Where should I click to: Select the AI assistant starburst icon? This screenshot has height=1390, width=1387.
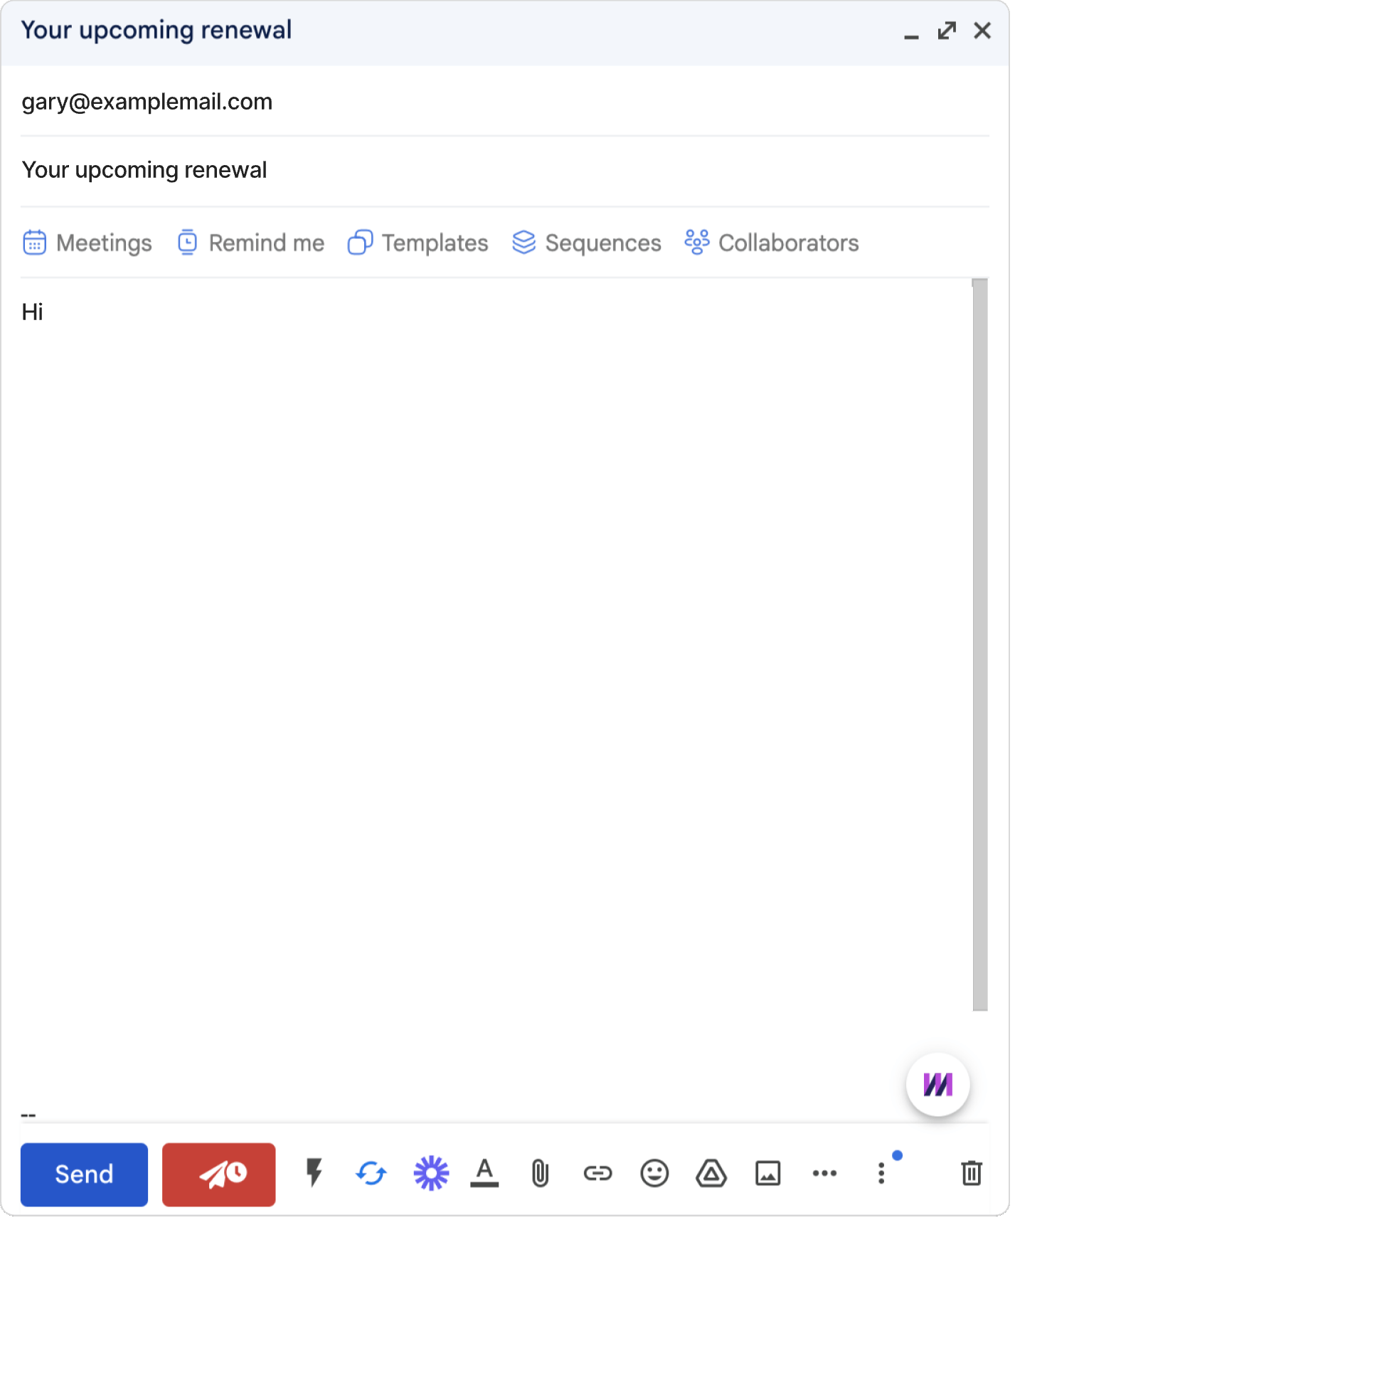(428, 1172)
